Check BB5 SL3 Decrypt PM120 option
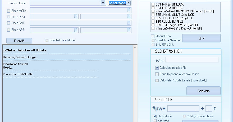The height and width of the screenshot is (122, 233). [153, 25]
